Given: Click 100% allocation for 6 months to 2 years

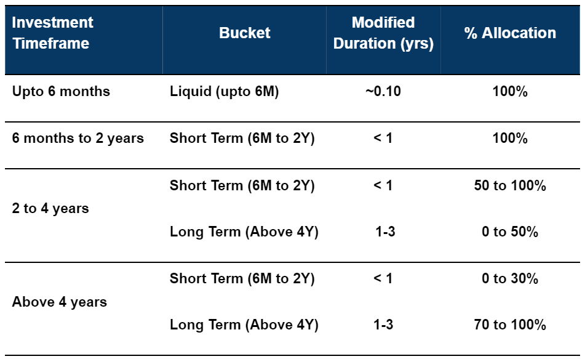Looking at the screenshot, I should (x=510, y=139).
